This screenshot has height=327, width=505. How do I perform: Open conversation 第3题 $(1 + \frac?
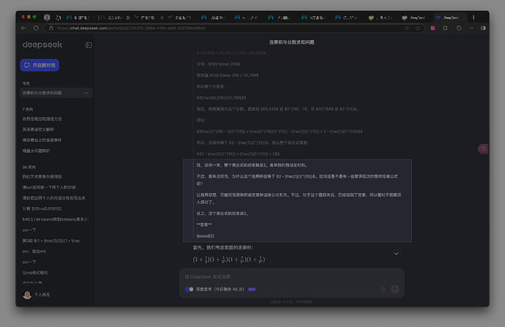tap(51, 241)
